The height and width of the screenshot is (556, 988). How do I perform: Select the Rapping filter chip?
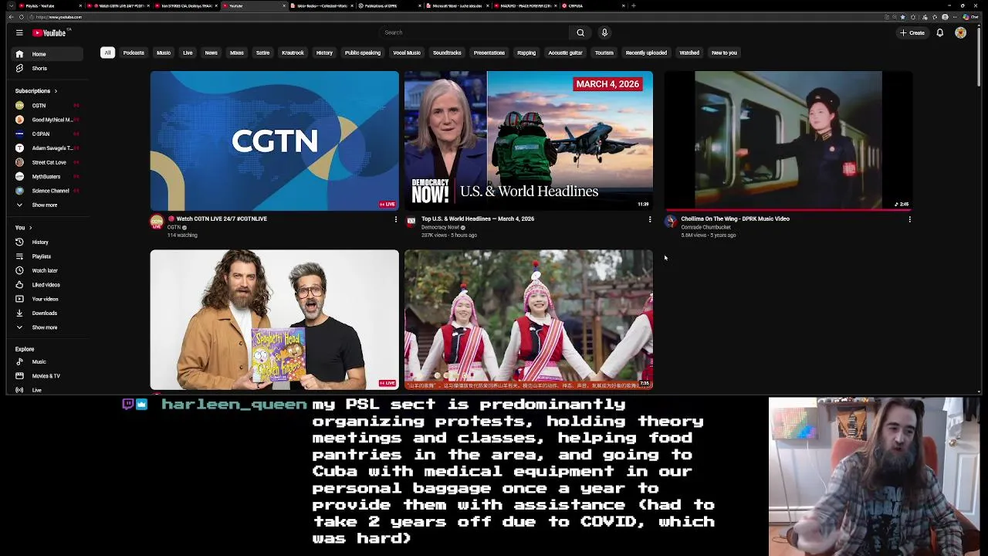(526, 53)
